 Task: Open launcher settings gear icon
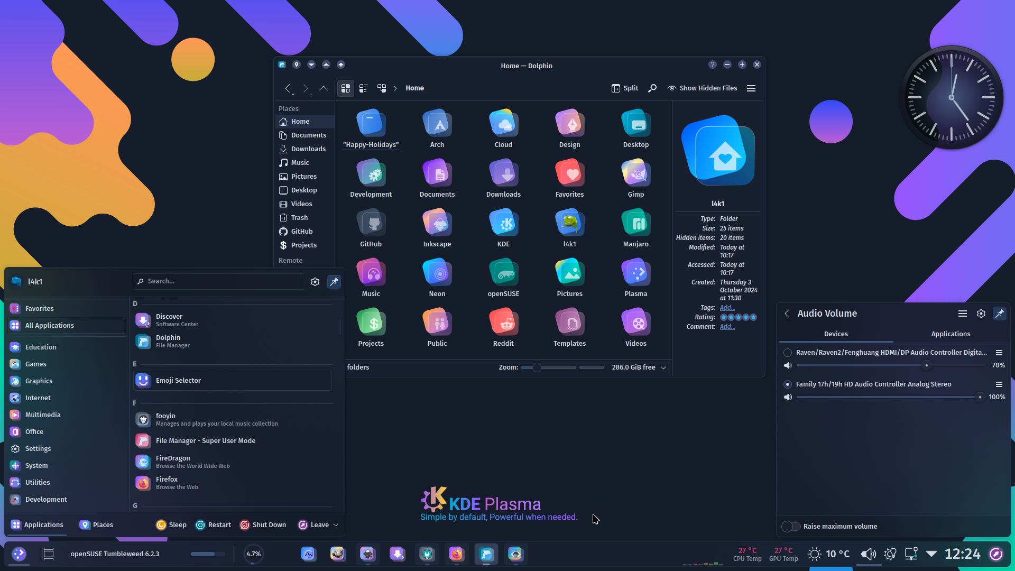315,282
